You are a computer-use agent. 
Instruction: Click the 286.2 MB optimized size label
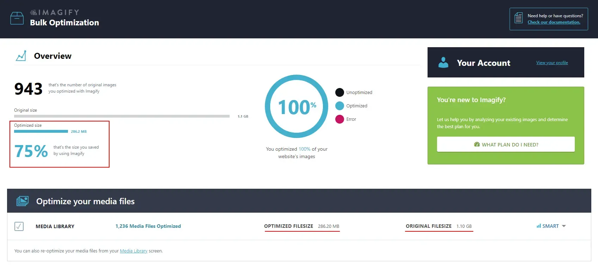click(79, 131)
